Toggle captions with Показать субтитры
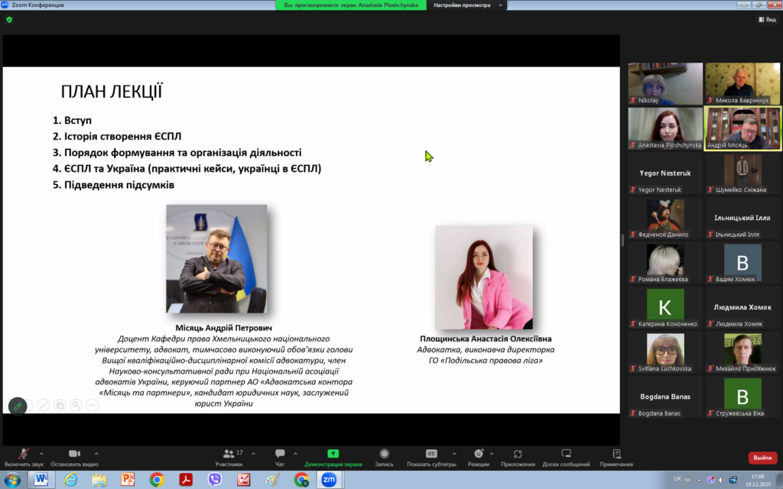Screen dimensions: 783x489 tap(431, 457)
